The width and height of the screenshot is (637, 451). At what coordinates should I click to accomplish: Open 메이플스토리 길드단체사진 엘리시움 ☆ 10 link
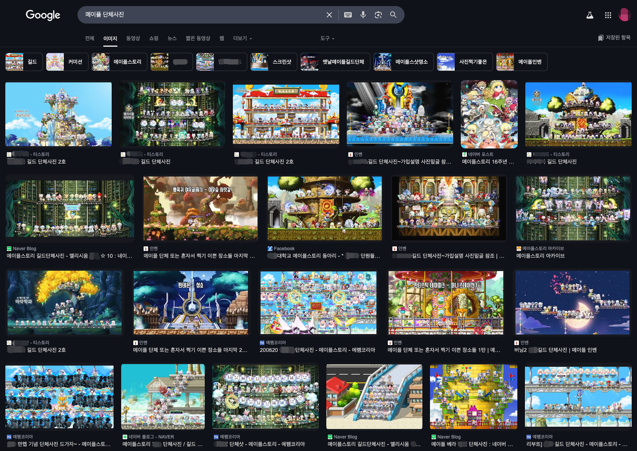click(x=70, y=256)
